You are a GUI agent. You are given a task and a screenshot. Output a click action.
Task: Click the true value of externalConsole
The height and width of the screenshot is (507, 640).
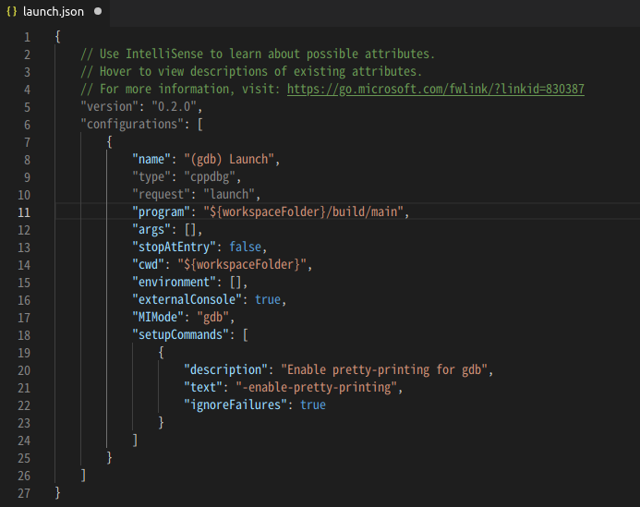tap(268, 299)
